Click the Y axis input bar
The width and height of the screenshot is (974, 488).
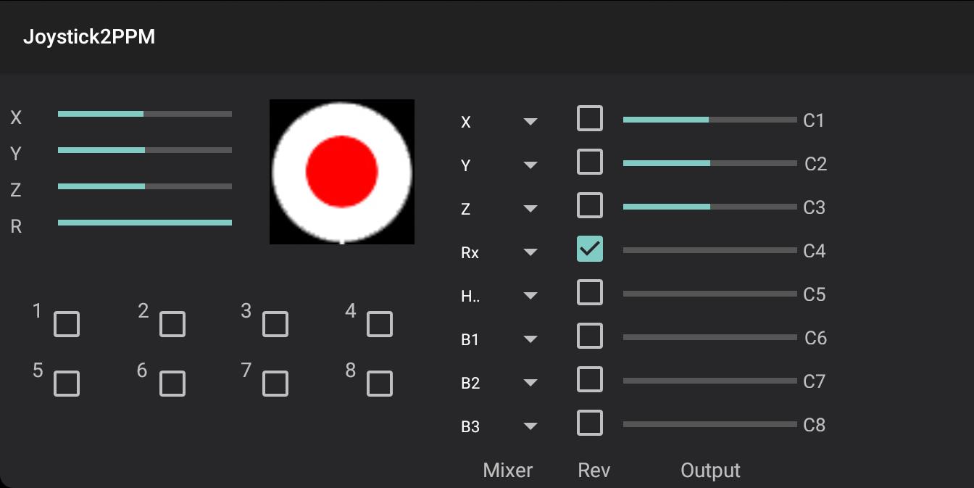[145, 150]
